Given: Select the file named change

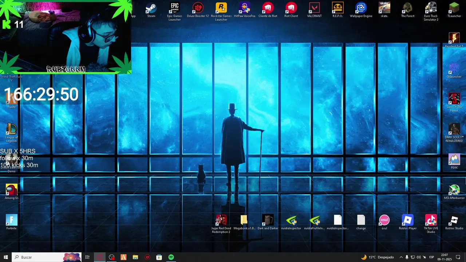Looking at the screenshot, I should tap(361, 222).
